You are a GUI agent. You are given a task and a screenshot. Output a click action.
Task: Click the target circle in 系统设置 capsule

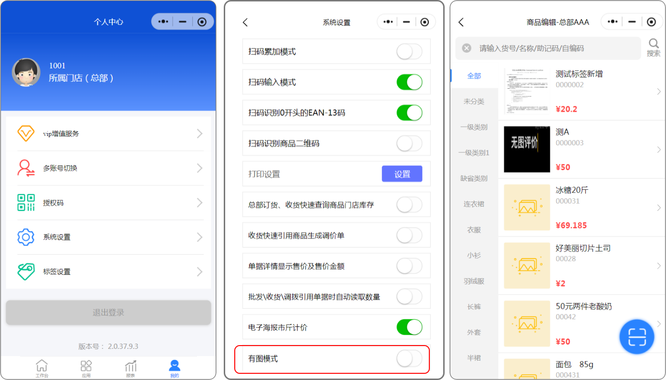coord(425,22)
